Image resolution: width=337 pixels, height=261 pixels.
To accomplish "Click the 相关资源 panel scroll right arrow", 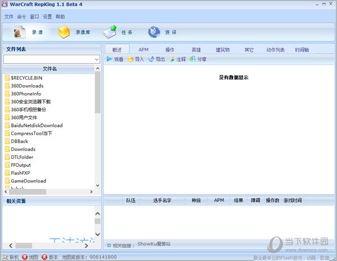I will tap(86, 245).
